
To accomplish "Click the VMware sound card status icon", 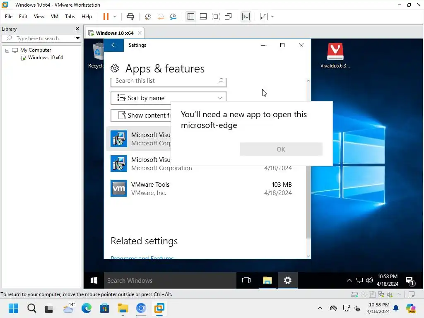I will tap(390, 294).
